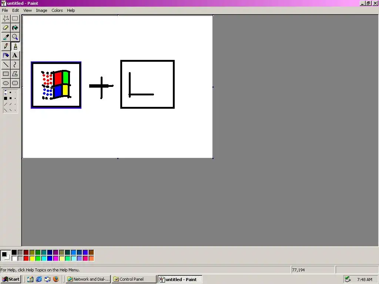Choose the large round brush shape
This screenshot has height=284, width=379.
pos(6,92)
